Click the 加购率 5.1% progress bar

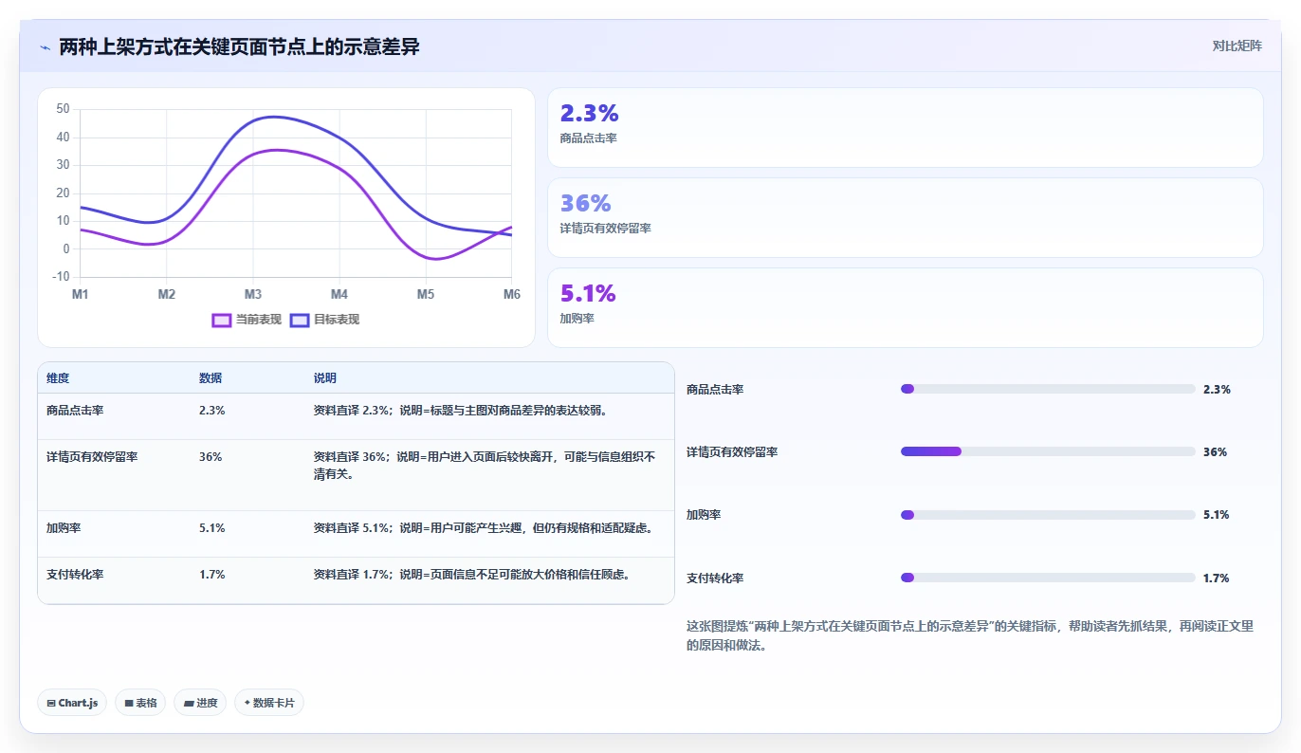[1048, 515]
